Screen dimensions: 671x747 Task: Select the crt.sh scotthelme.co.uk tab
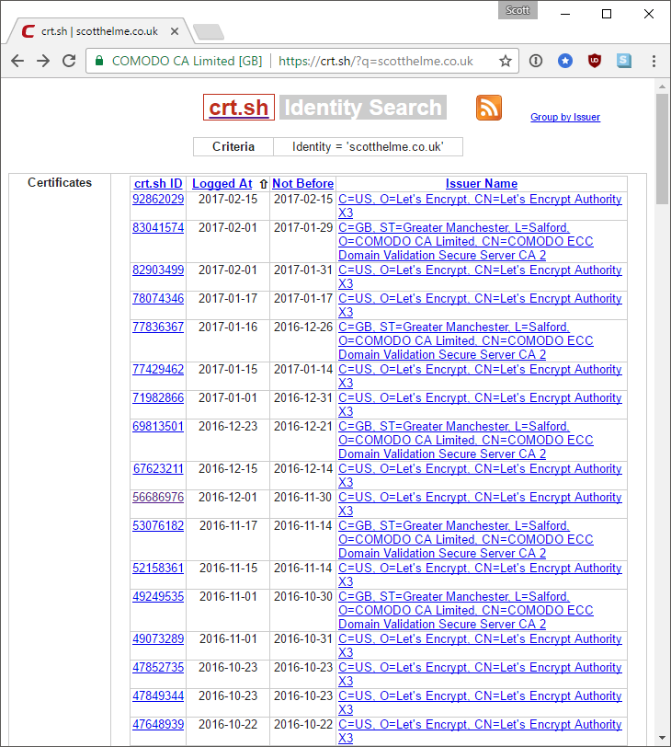coord(97,30)
